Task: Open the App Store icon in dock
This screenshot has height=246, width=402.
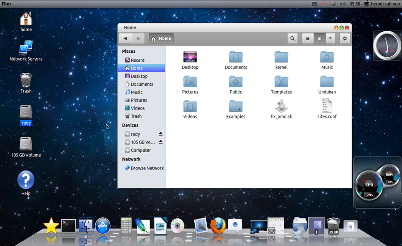Action: click(x=103, y=226)
